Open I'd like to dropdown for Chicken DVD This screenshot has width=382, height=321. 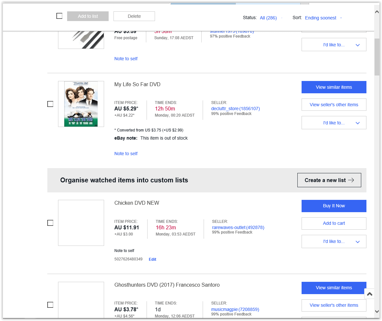click(x=334, y=242)
